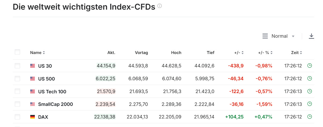Click the clock icon in US Tech 100 row
The height and width of the screenshot is (127, 323).
[310, 91]
